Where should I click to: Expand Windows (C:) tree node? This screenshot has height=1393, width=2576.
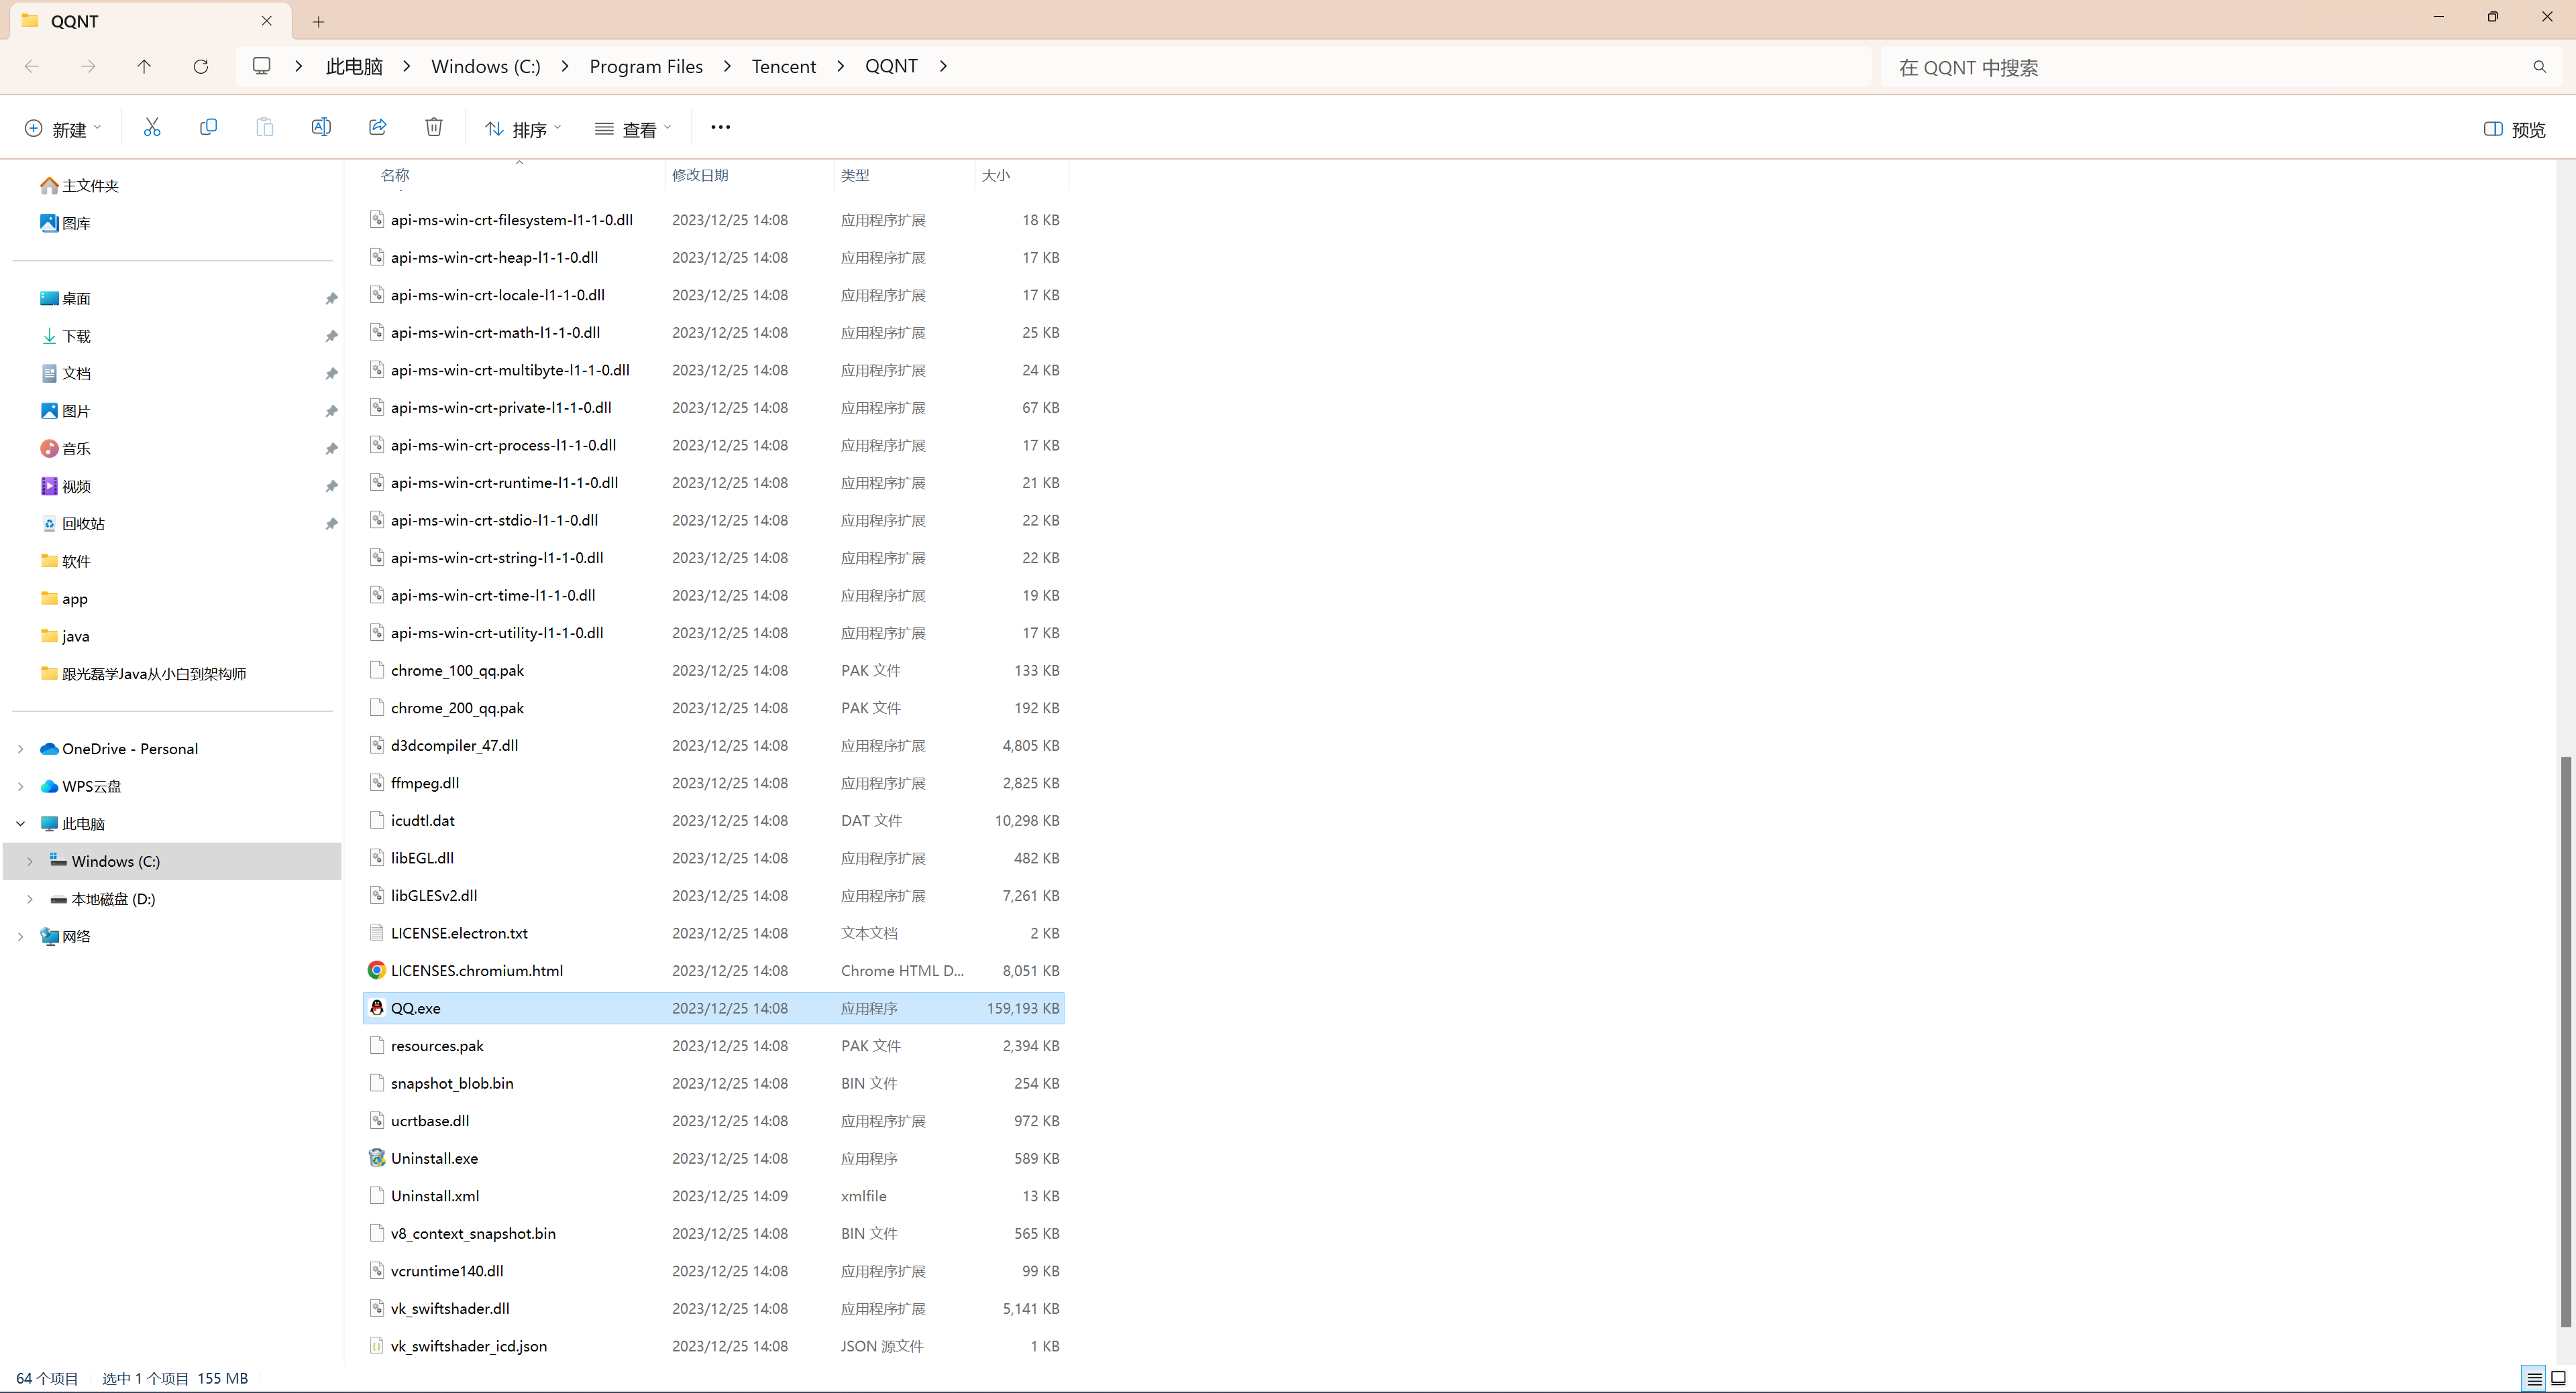(30, 861)
